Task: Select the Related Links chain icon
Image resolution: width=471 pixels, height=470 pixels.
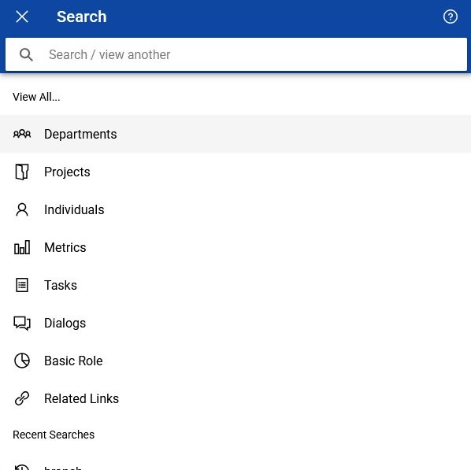Action: click(x=22, y=398)
